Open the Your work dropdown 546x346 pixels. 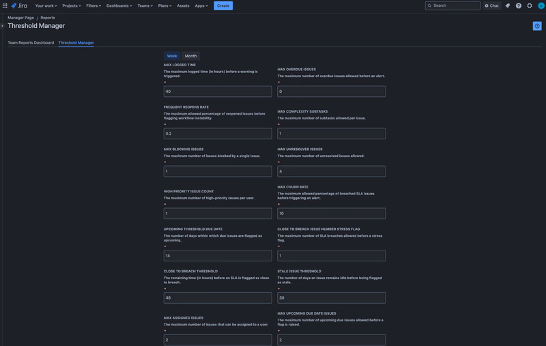[x=46, y=5]
